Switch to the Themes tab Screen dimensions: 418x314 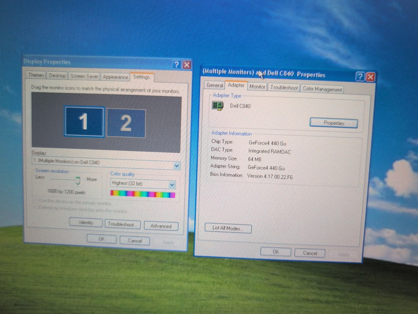[36, 75]
